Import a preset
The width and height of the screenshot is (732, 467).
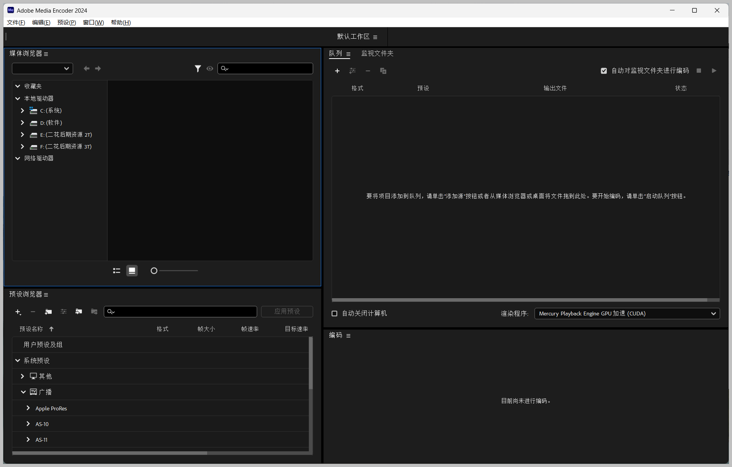tap(78, 312)
